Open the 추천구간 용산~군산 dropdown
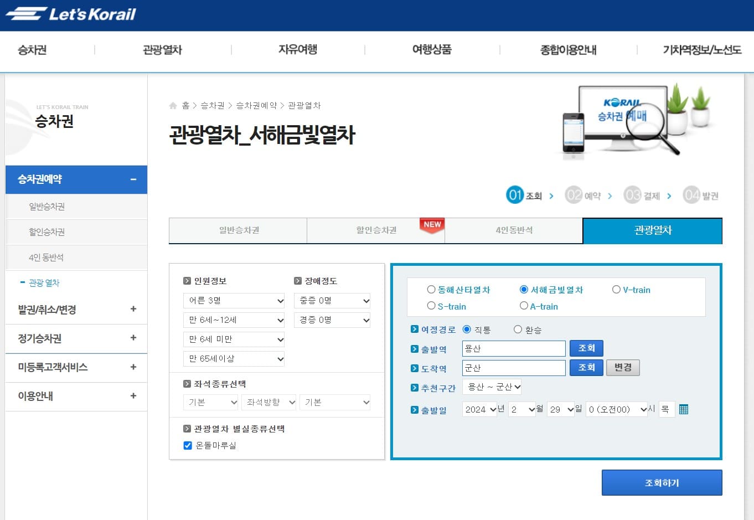Image resolution: width=754 pixels, height=520 pixels. tap(492, 387)
